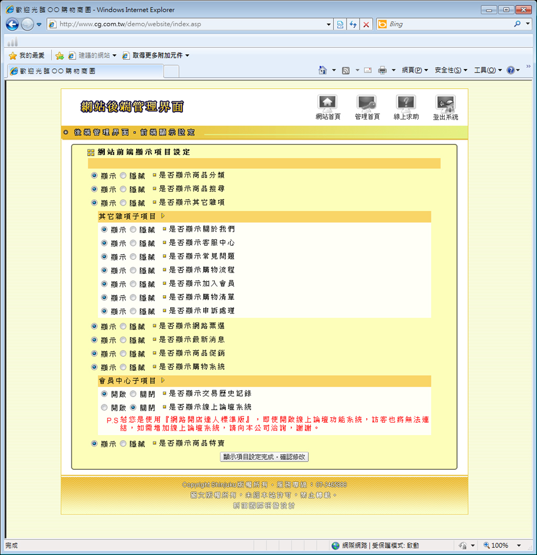Click the 登出系統 logout icon
The width and height of the screenshot is (537, 555).
point(445,104)
